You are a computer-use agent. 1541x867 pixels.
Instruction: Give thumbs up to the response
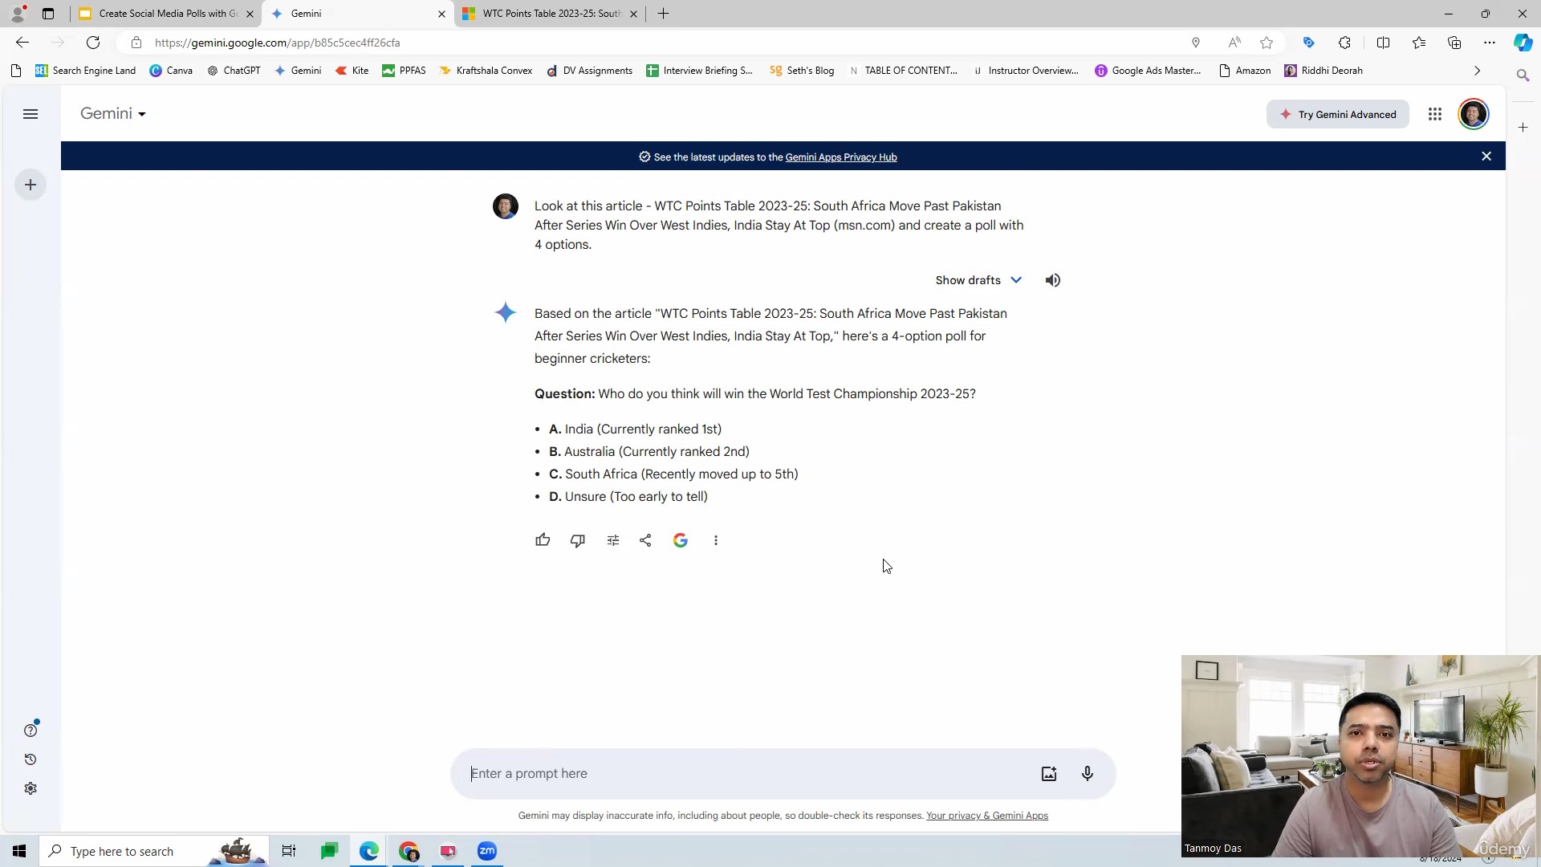(x=543, y=540)
